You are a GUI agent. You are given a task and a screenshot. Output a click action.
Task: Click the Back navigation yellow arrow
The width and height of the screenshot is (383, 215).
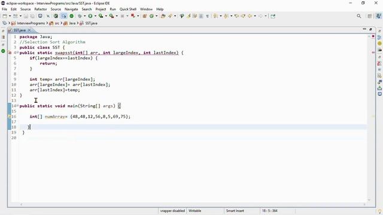(250, 16)
